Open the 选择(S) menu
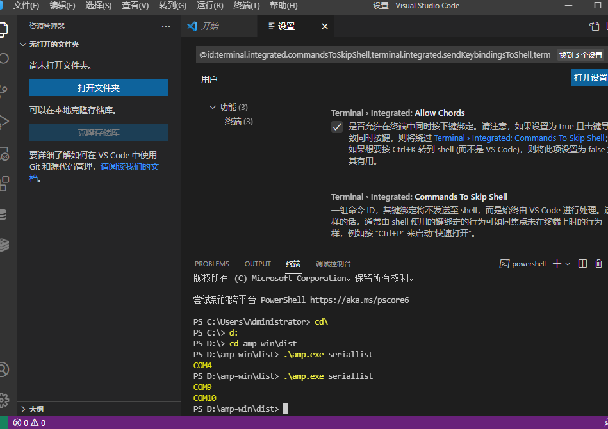 coord(98,5)
